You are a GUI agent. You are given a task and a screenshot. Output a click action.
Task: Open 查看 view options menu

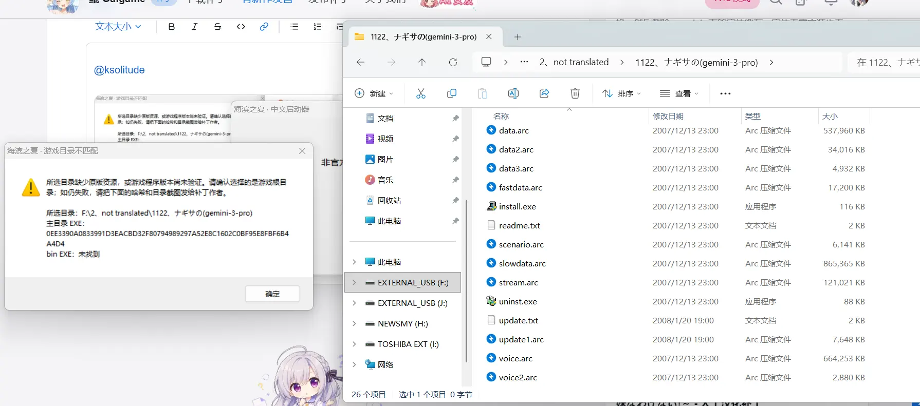pyautogui.click(x=679, y=93)
